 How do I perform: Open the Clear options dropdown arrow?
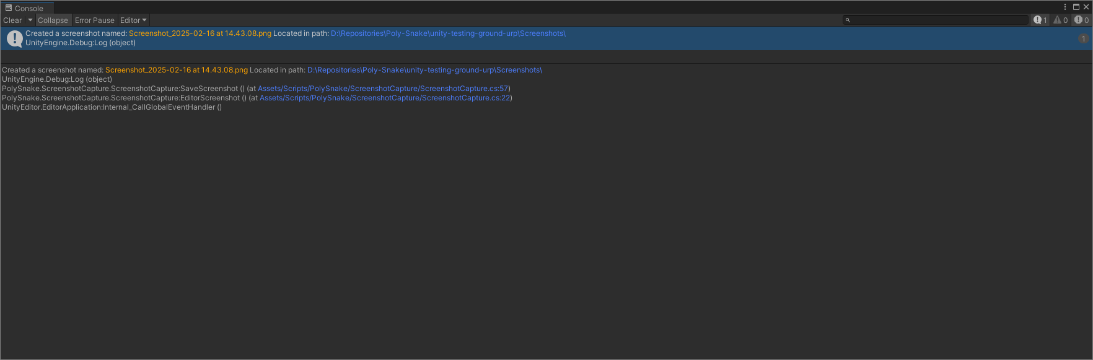point(30,20)
